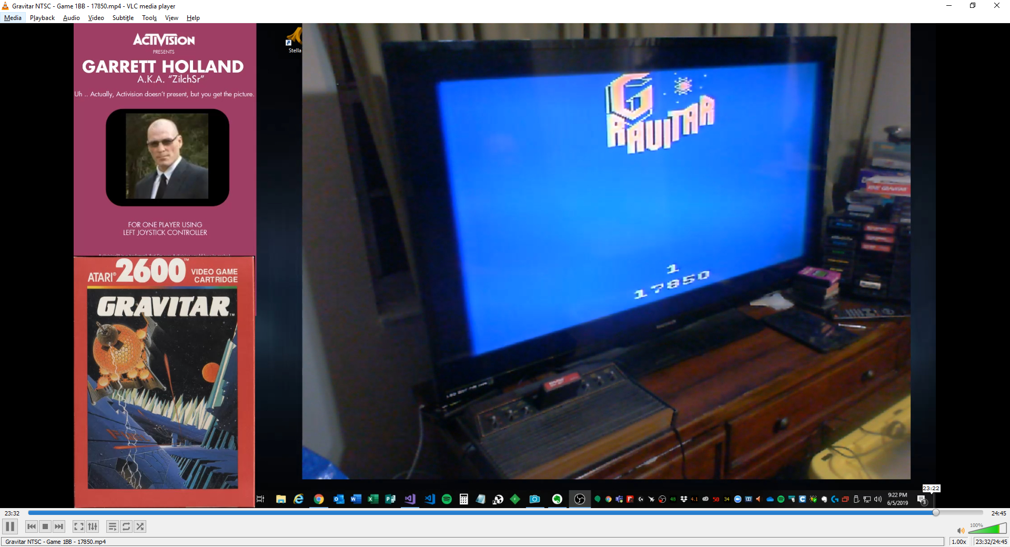Mute audio via speaker icon

point(961,531)
